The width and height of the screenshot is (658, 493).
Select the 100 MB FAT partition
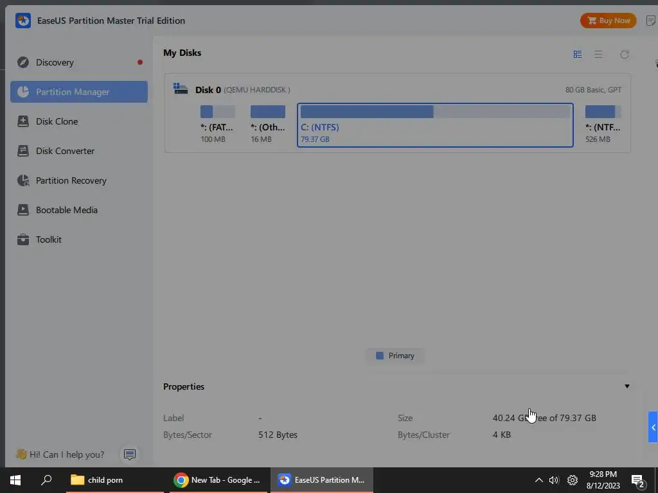click(x=217, y=125)
